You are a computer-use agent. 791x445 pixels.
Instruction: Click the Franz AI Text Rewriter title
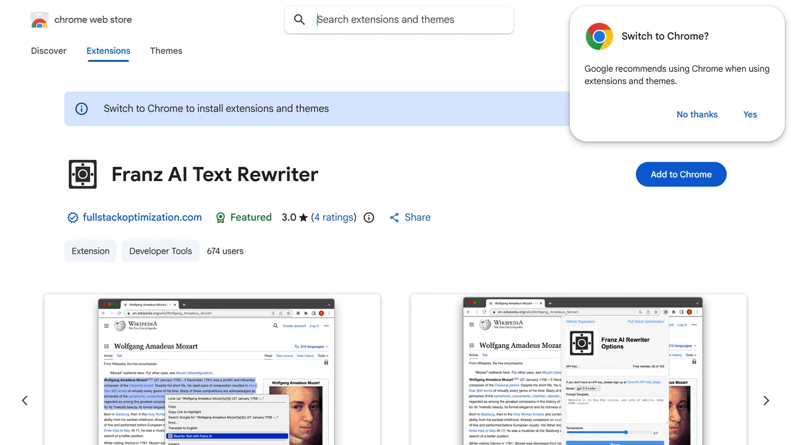[x=215, y=174]
